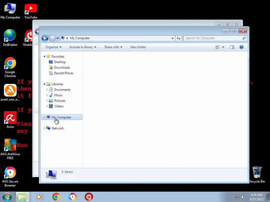Create a New folder
Viewport: 270px width, 202px height.
(x=138, y=47)
